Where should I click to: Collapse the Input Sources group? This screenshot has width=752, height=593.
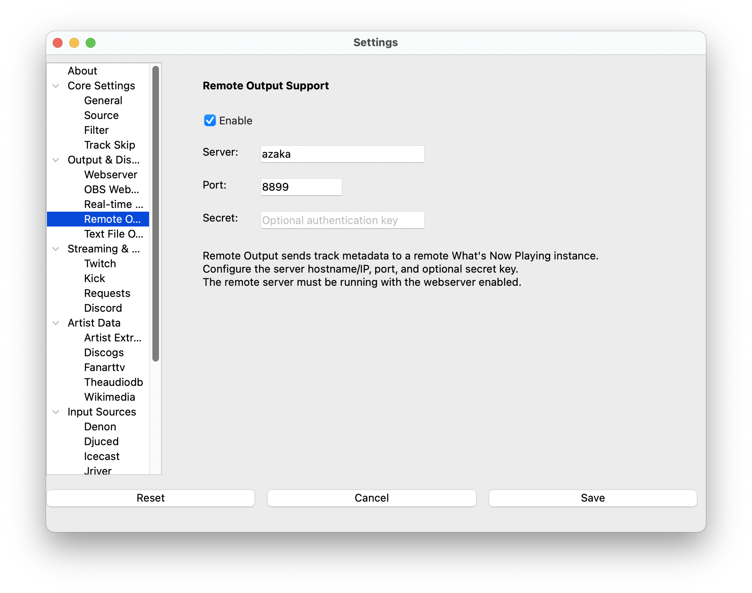pos(56,412)
